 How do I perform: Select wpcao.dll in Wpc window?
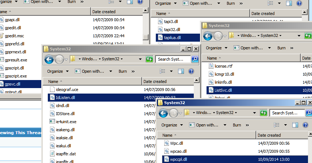(x=178, y=151)
